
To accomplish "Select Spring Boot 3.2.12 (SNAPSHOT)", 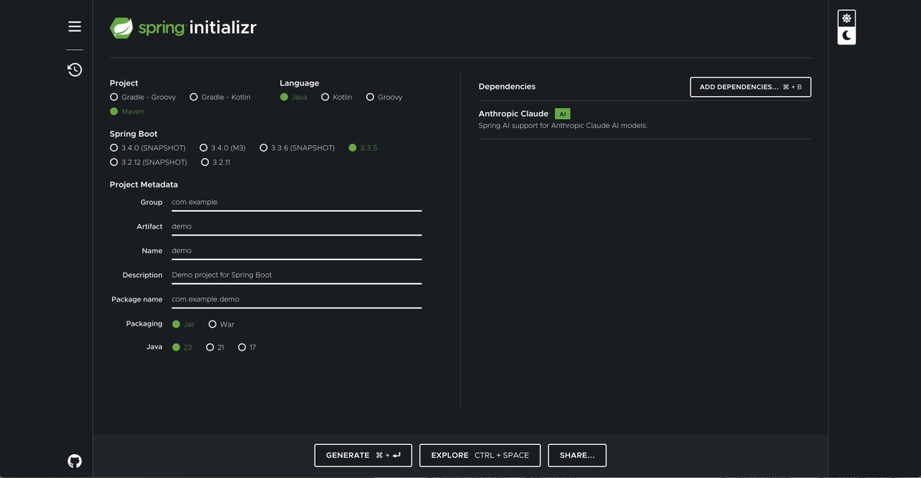I will tap(148, 163).
